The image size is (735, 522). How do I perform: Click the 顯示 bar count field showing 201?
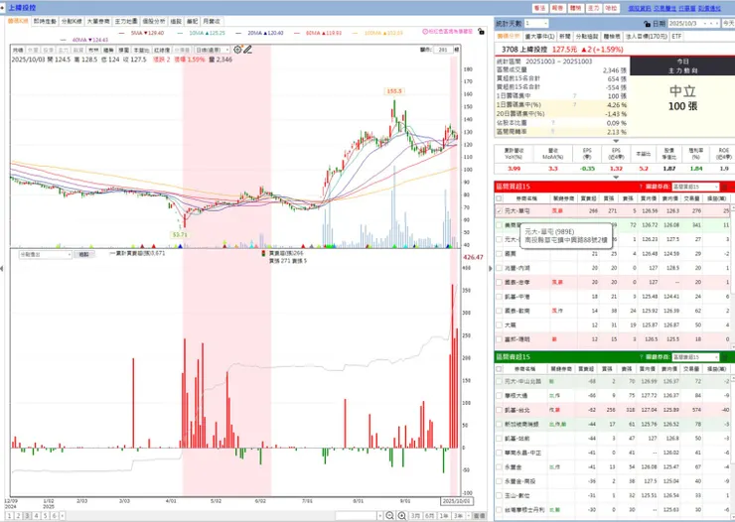[x=443, y=50]
